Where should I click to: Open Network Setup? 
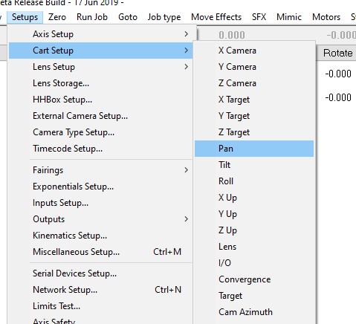[x=100, y=290]
